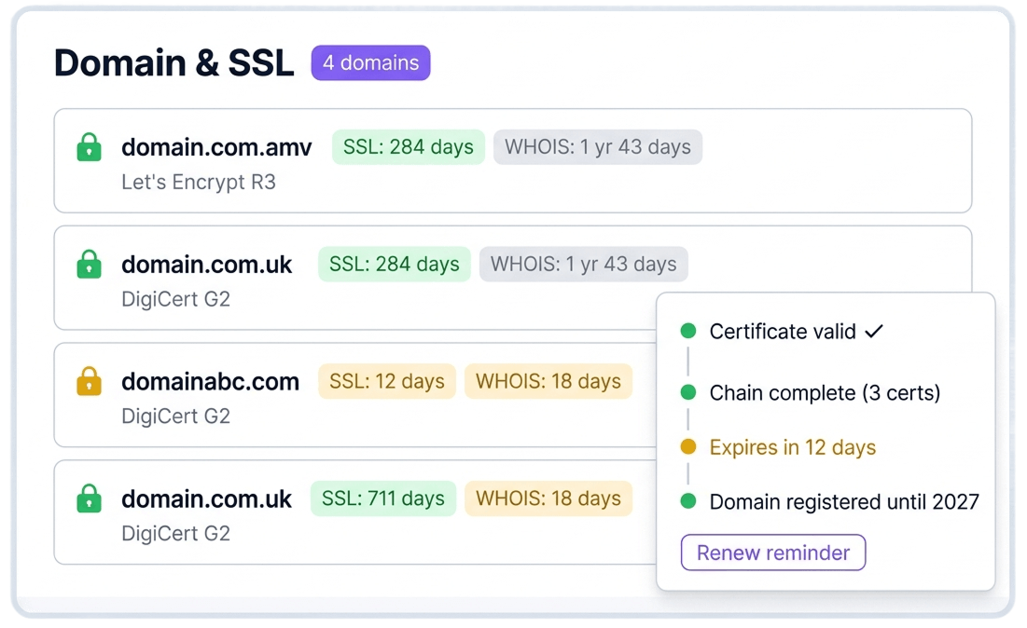Click the yellow lock icon beside domainabc.com
This screenshot has width=1027, height=628.
point(89,381)
